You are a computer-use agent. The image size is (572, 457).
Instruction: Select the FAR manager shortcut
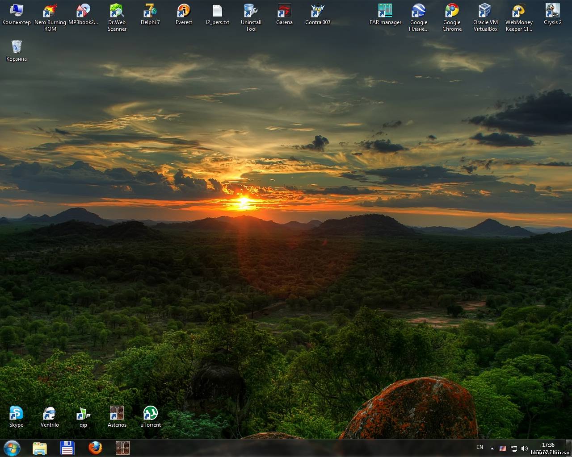point(385,11)
